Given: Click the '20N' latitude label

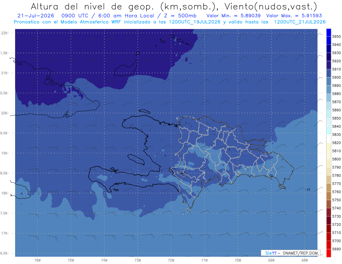Looking at the screenshot, I should tap(5, 113).
